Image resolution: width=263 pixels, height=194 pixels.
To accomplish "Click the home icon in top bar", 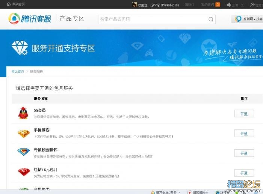I will pos(9,4).
